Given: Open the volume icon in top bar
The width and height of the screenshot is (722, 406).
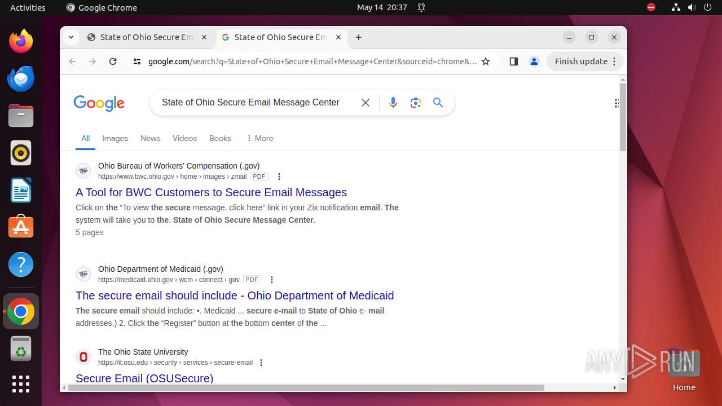Looking at the screenshot, I should (692, 7).
